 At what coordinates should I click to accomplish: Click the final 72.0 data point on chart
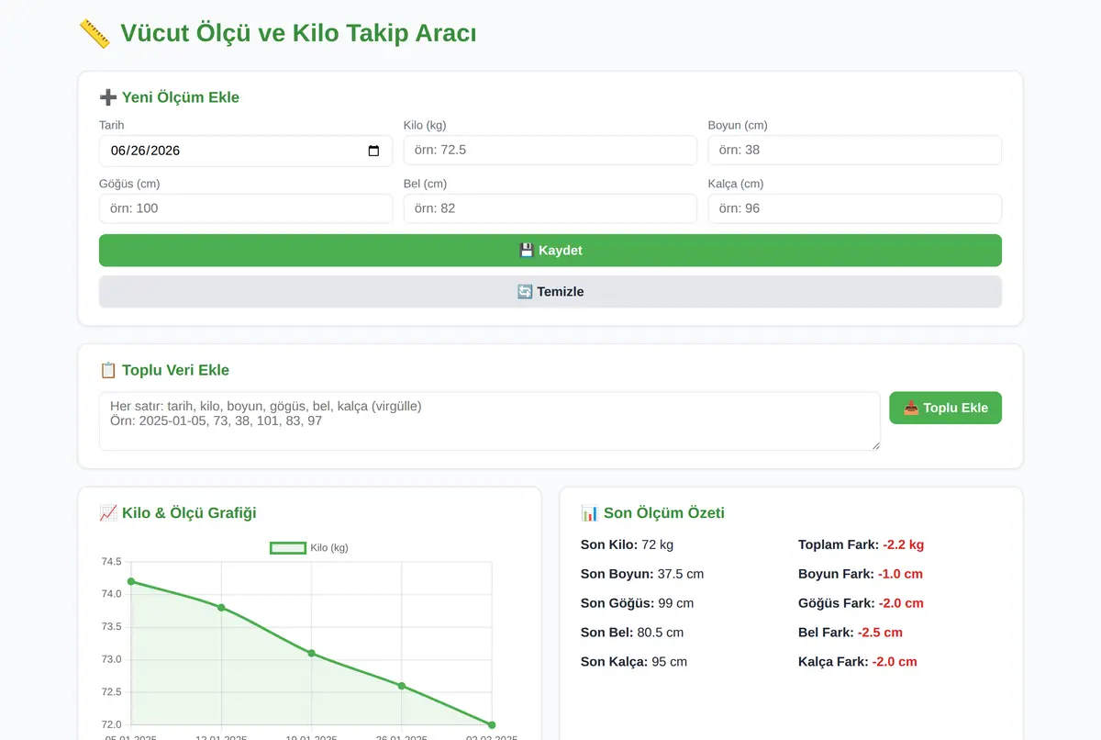coord(492,724)
